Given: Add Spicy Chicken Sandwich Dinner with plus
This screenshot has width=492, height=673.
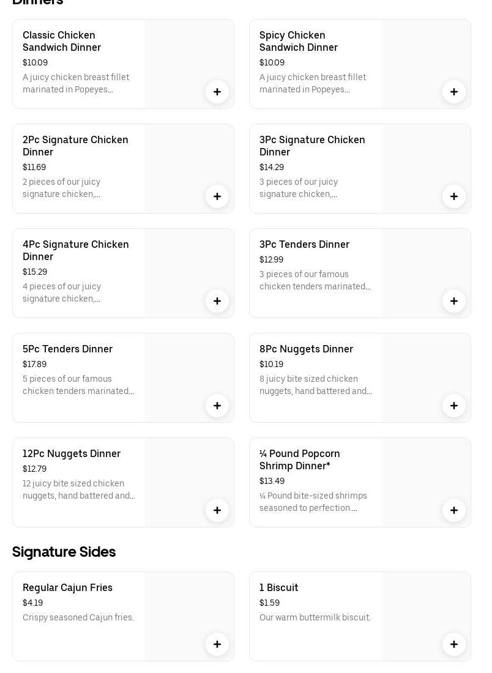Looking at the screenshot, I should [x=454, y=92].
